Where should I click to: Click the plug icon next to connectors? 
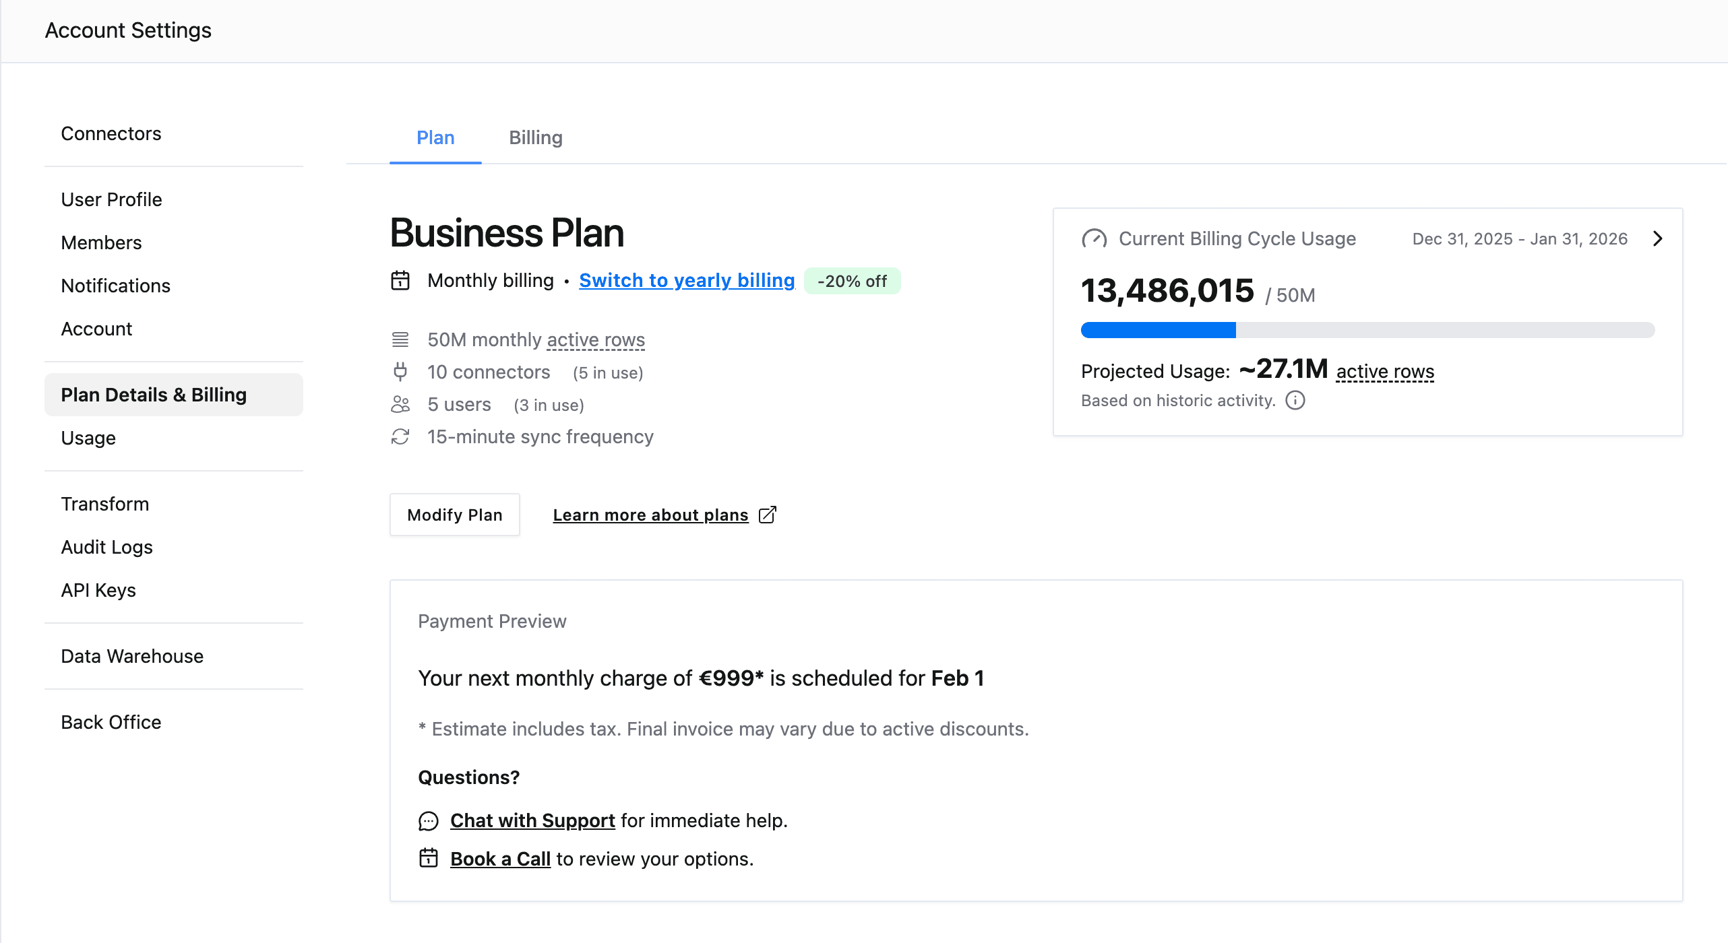(400, 372)
